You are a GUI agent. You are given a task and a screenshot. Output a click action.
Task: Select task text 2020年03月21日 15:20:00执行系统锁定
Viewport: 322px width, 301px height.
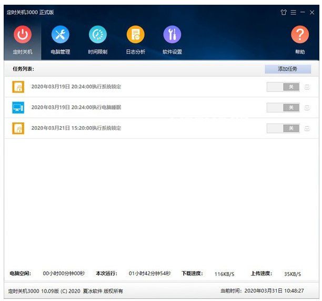76,128
